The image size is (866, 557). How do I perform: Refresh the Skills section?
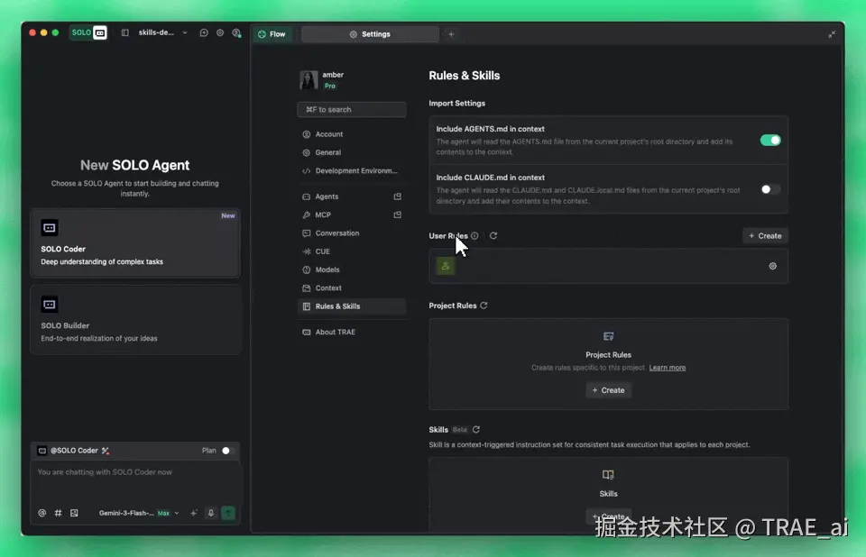point(476,430)
